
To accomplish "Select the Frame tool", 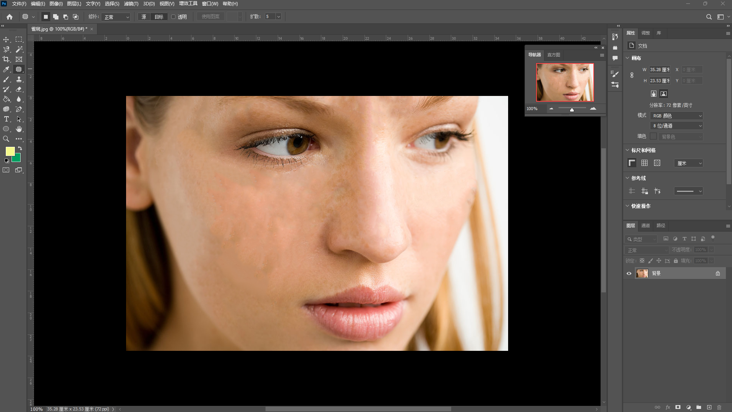I will pyautogui.click(x=19, y=59).
